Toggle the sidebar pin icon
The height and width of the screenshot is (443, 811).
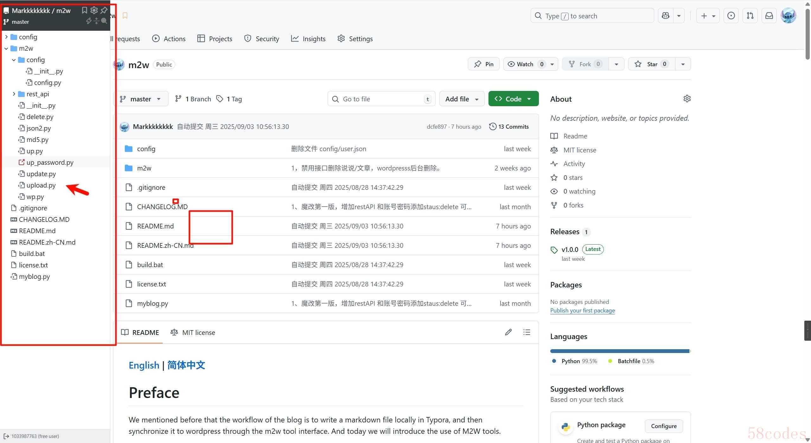tap(104, 10)
